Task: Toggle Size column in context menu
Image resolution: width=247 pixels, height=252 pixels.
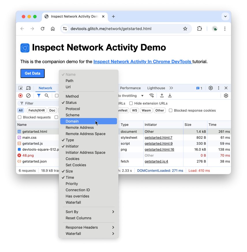Action: point(89,171)
